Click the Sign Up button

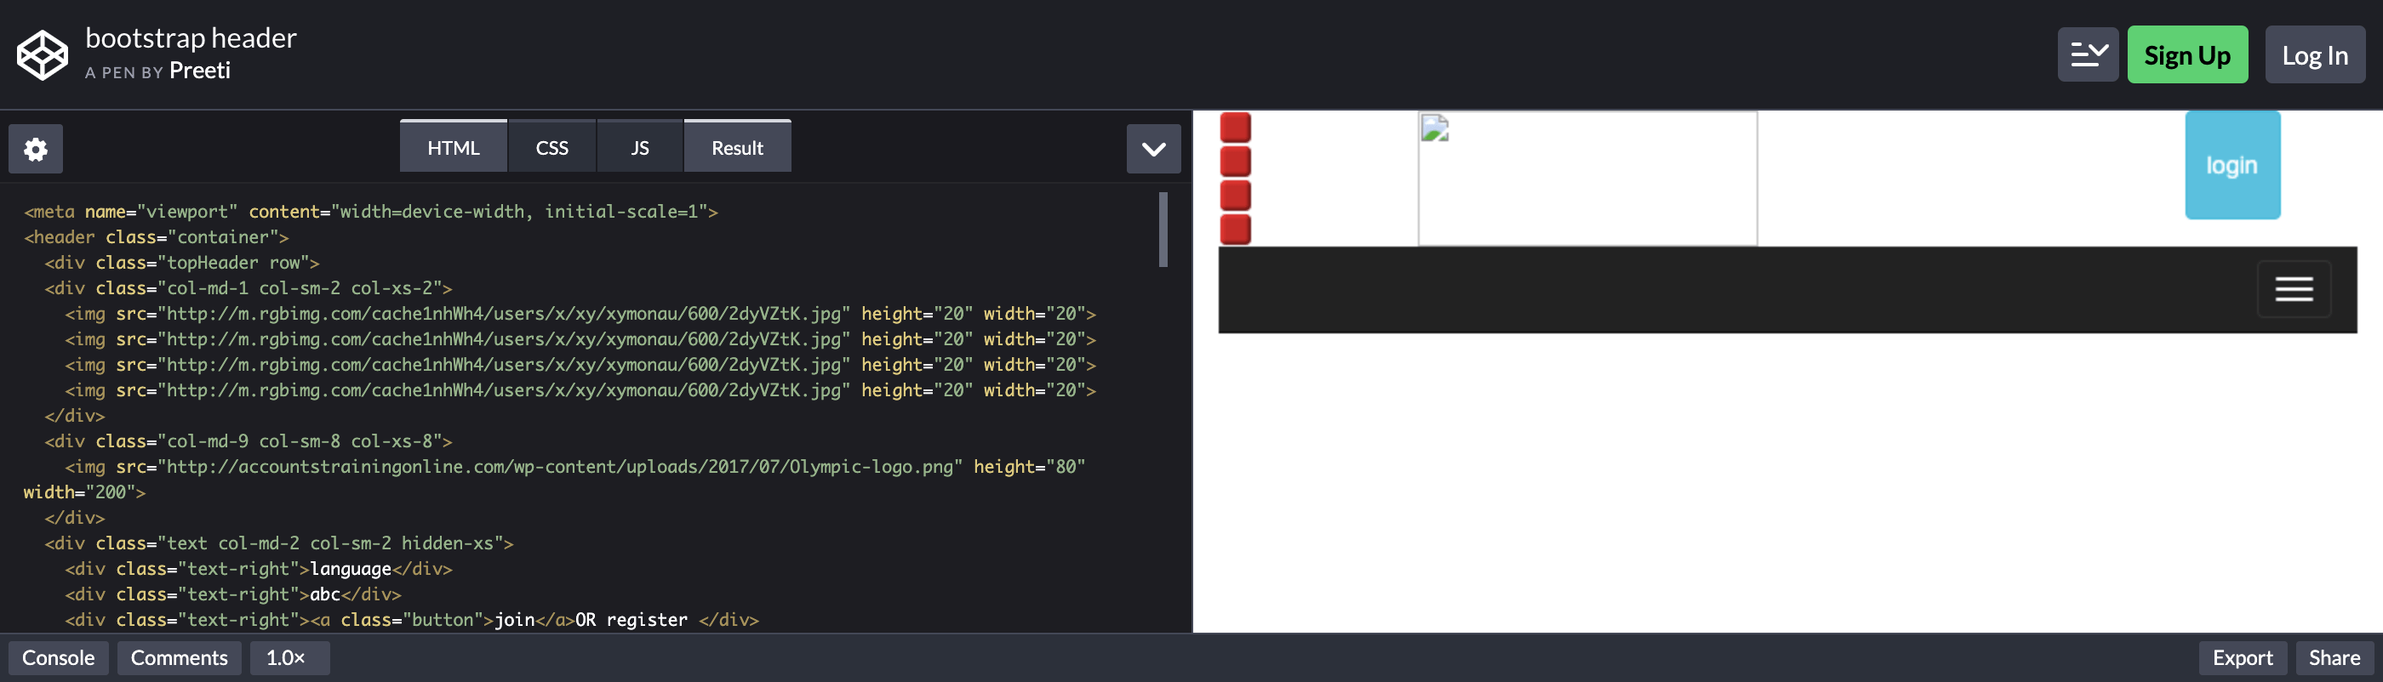(2187, 54)
